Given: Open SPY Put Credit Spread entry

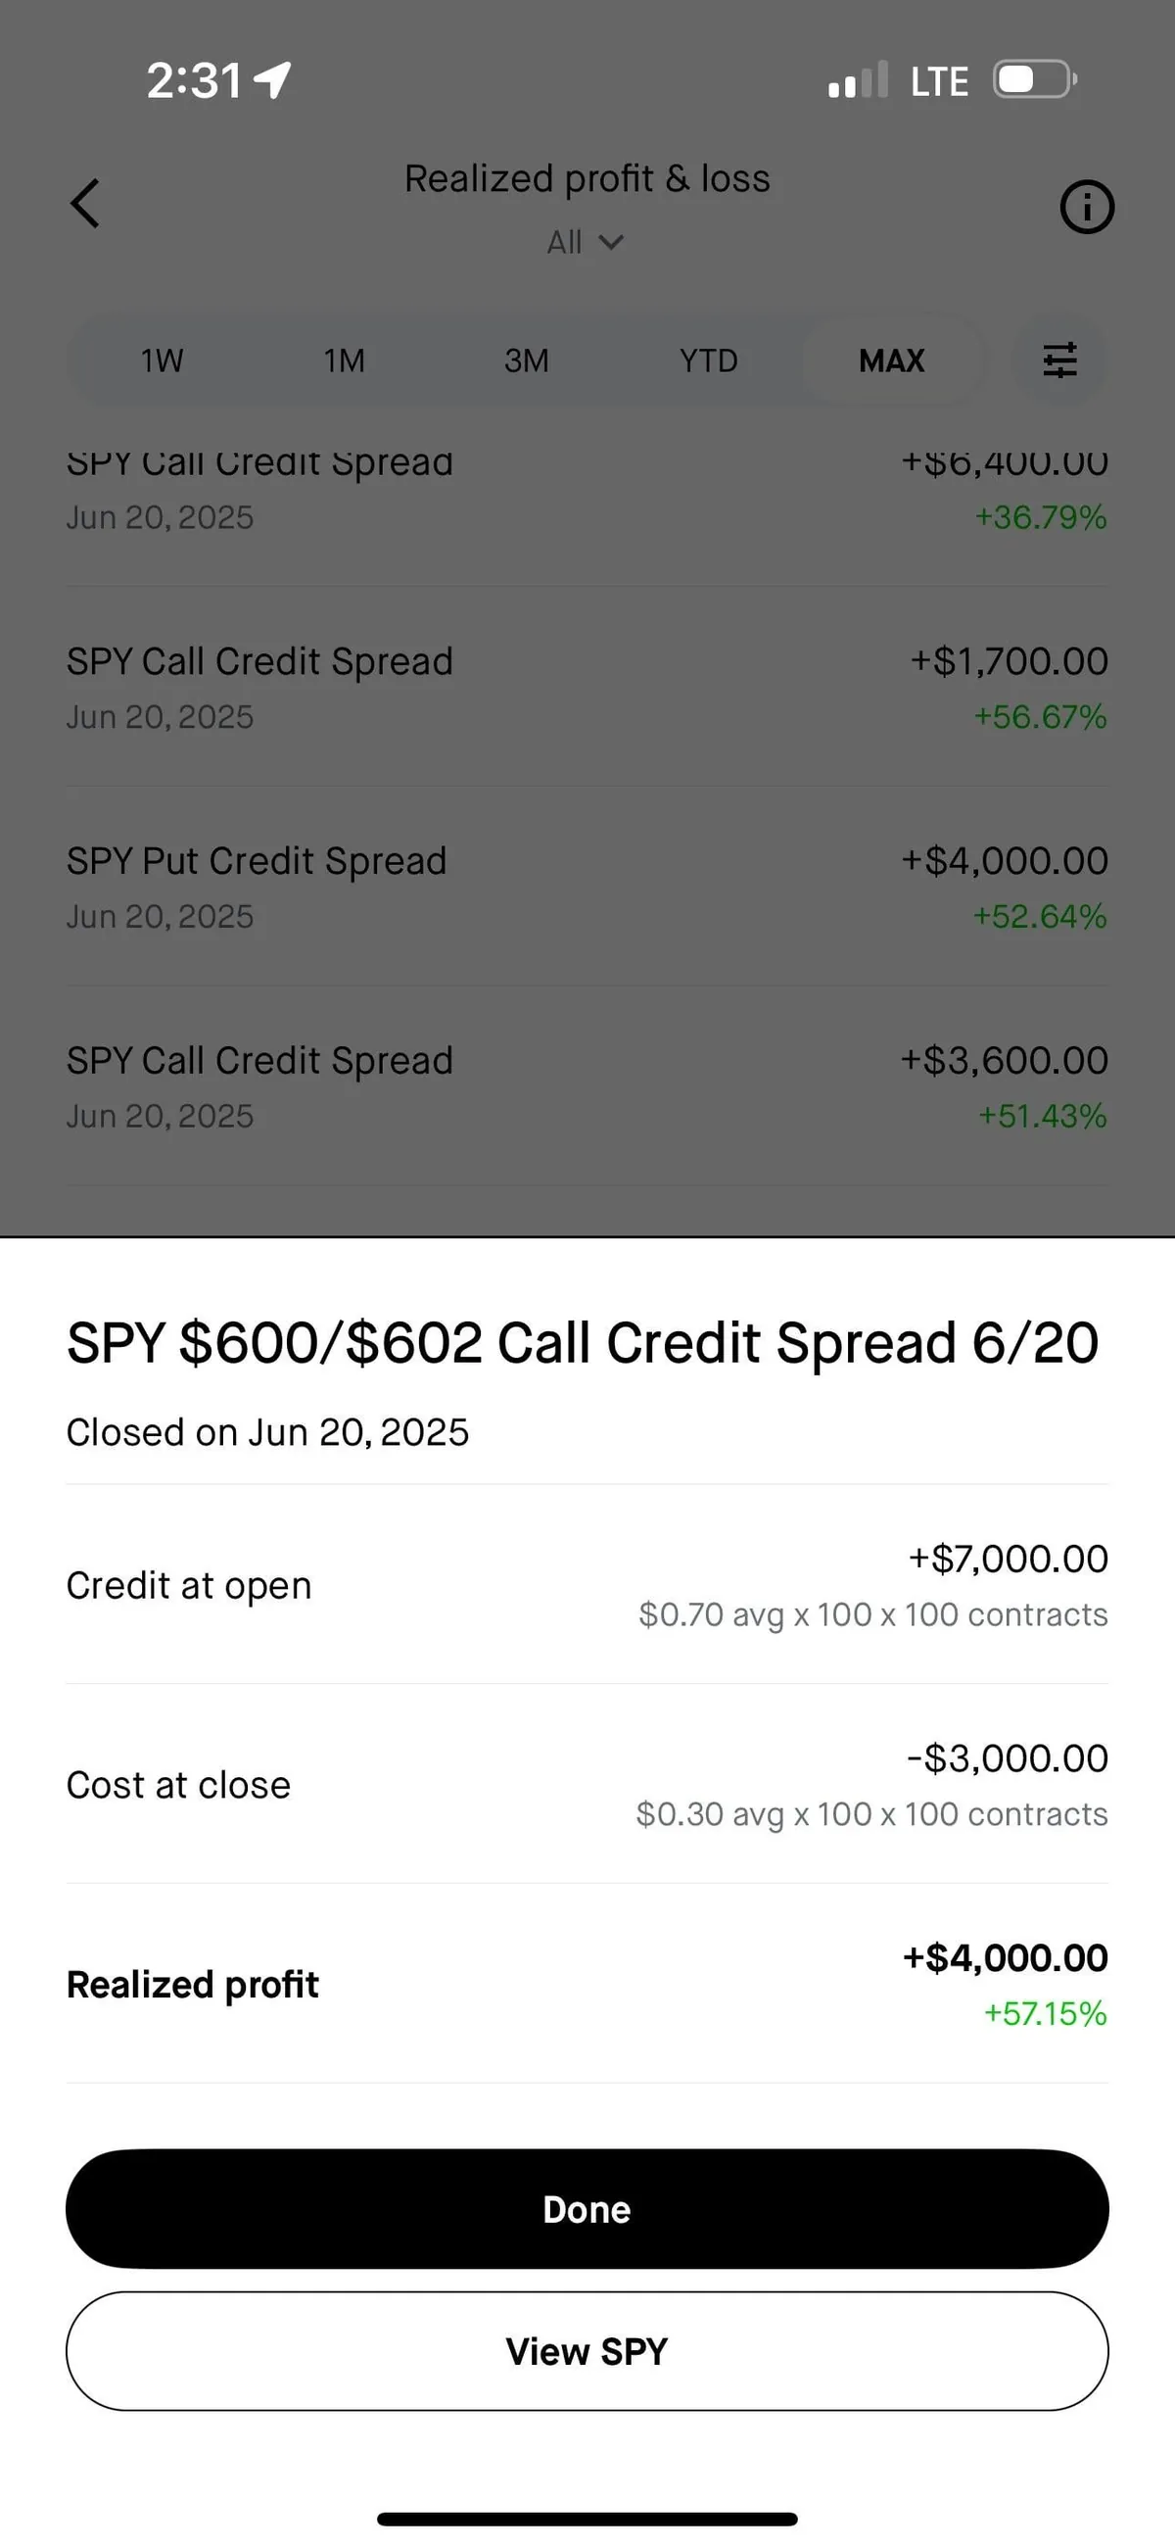Looking at the screenshot, I should [587, 888].
